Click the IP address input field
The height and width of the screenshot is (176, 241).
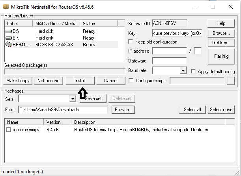point(169,51)
